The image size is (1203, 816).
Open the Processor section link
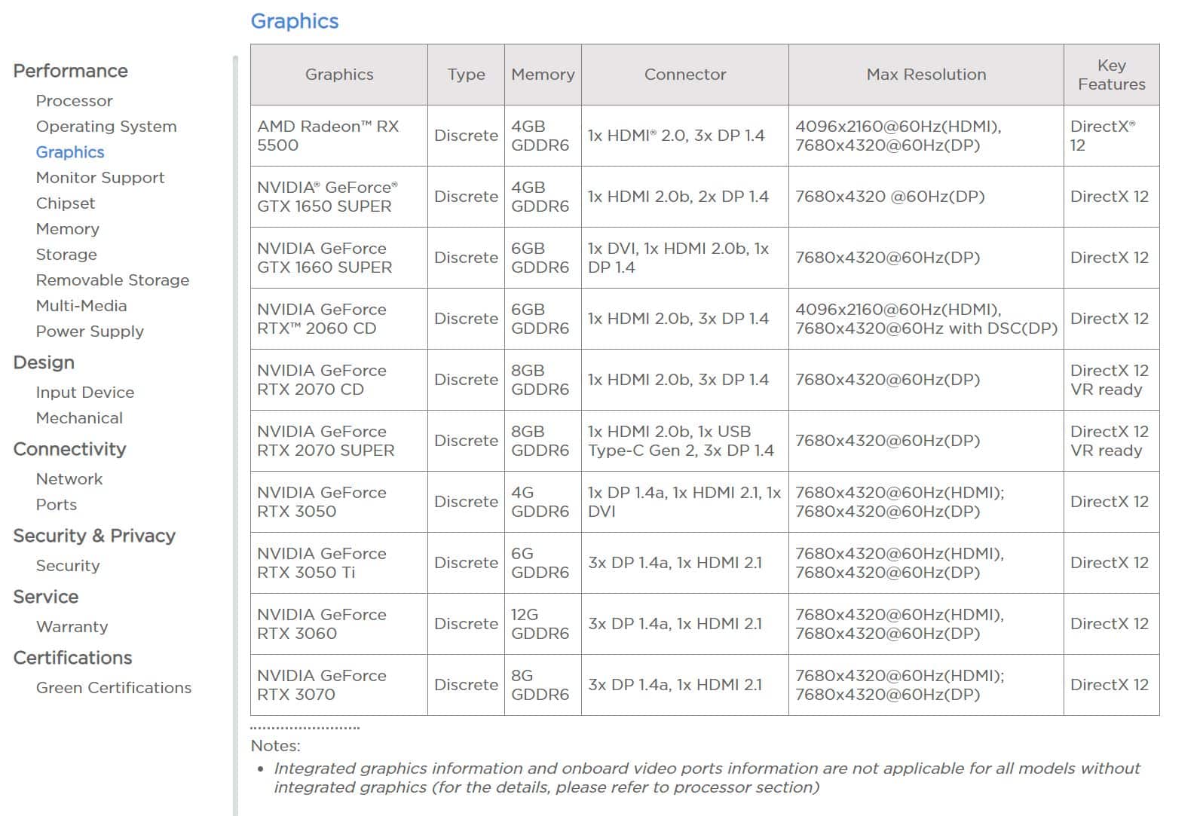click(x=74, y=101)
